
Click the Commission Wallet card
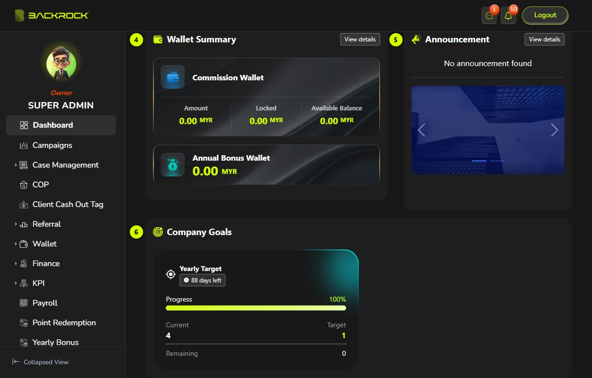266,97
